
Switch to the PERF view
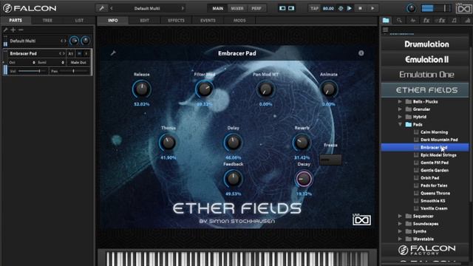tap(256, 8)
